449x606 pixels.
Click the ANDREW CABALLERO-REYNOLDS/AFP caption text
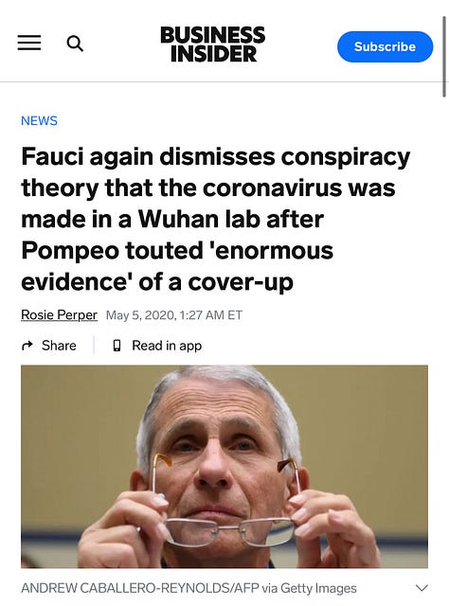click(x=139, y=588)
